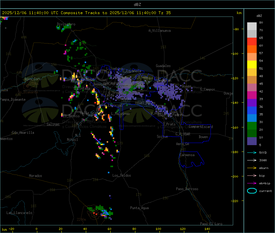Viewport: 275px width, 233px height.
Task: Click the yellow eburn arrow legend icon
Action: [252, 168]
